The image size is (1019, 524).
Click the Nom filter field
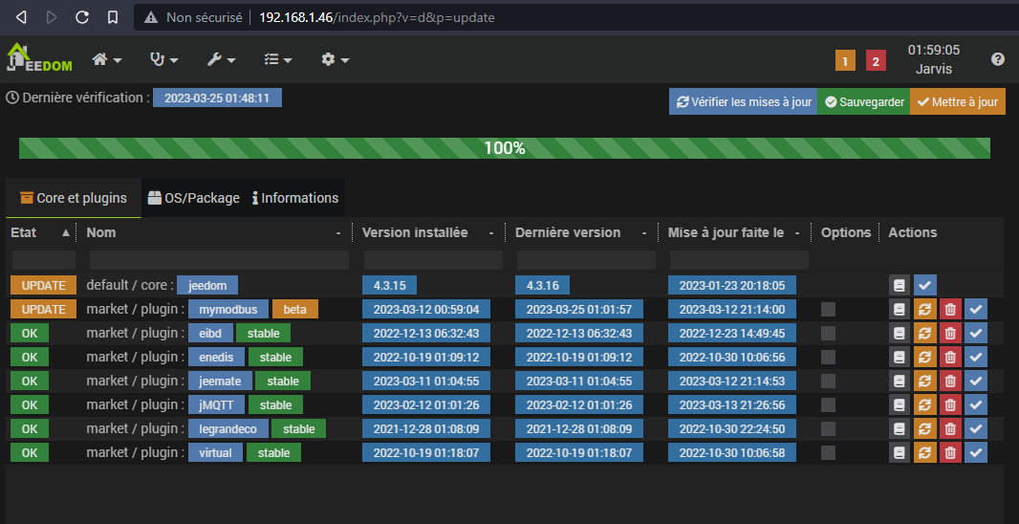[x=219, y=260]
